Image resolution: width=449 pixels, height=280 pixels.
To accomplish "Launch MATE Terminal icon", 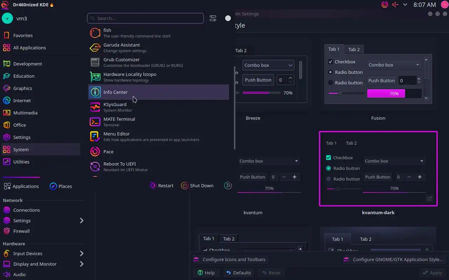I will (x=95, y=122).
